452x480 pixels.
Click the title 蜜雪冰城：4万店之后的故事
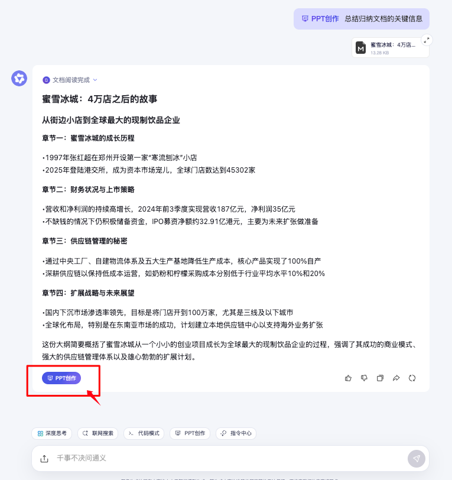(99, 99)
